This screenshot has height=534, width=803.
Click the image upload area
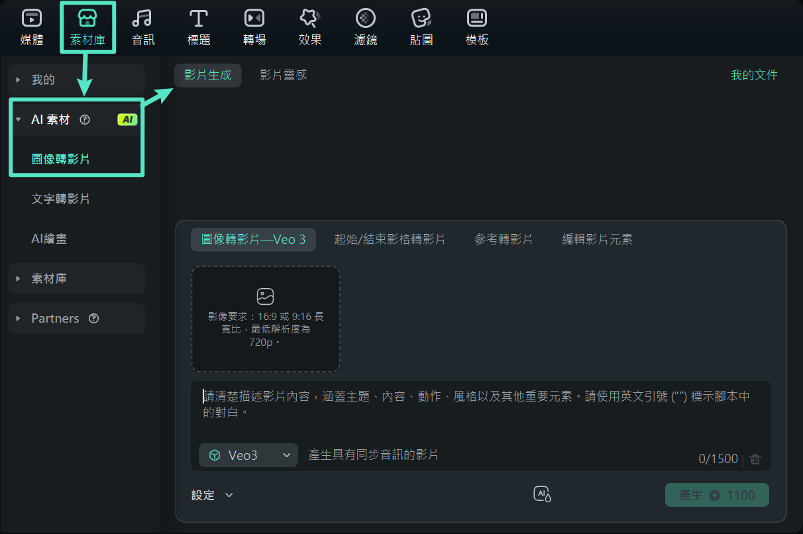(266, 319)
